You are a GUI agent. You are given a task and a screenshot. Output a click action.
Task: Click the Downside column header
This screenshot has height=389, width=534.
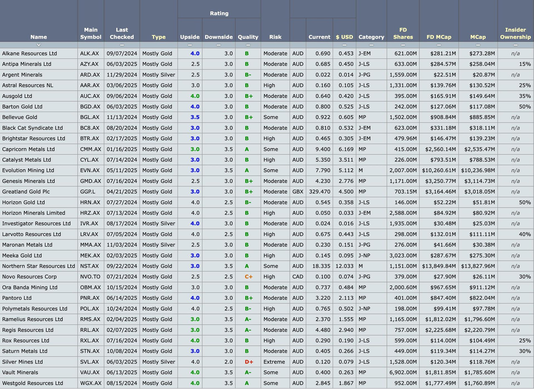point(219,37)
